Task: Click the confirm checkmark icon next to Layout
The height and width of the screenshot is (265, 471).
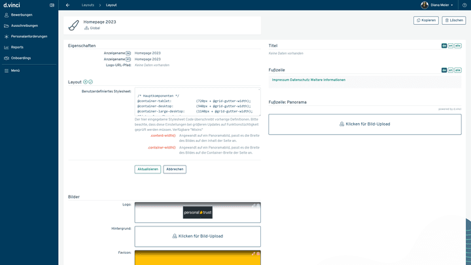Action: [x=91, y=82]
